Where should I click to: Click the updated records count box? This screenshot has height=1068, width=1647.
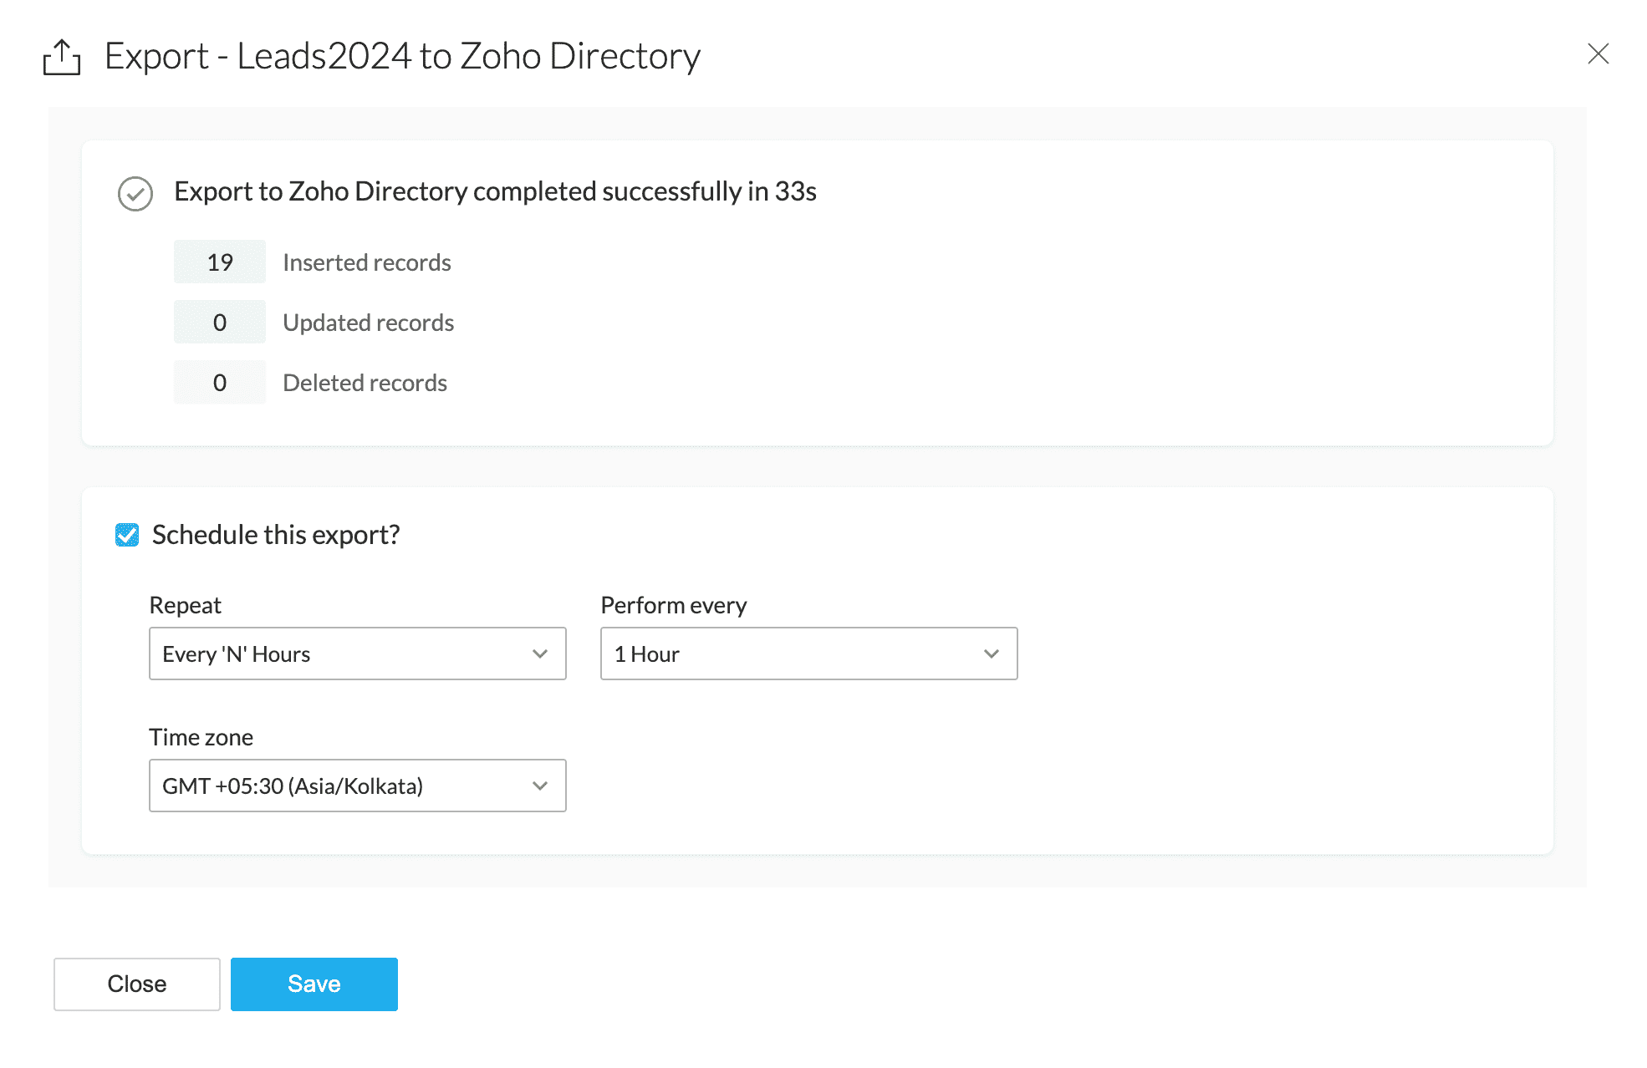[220, 323]
